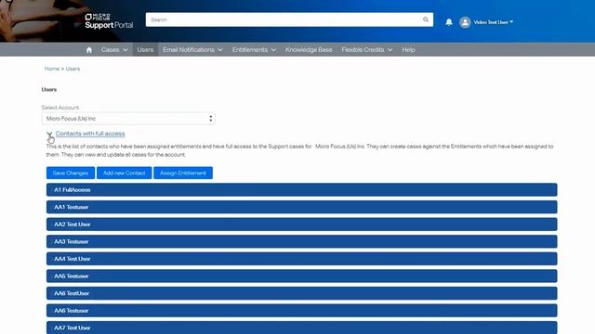Collapse the Contacts with full access chevron
Screen dimensions: 595x334
49,134
